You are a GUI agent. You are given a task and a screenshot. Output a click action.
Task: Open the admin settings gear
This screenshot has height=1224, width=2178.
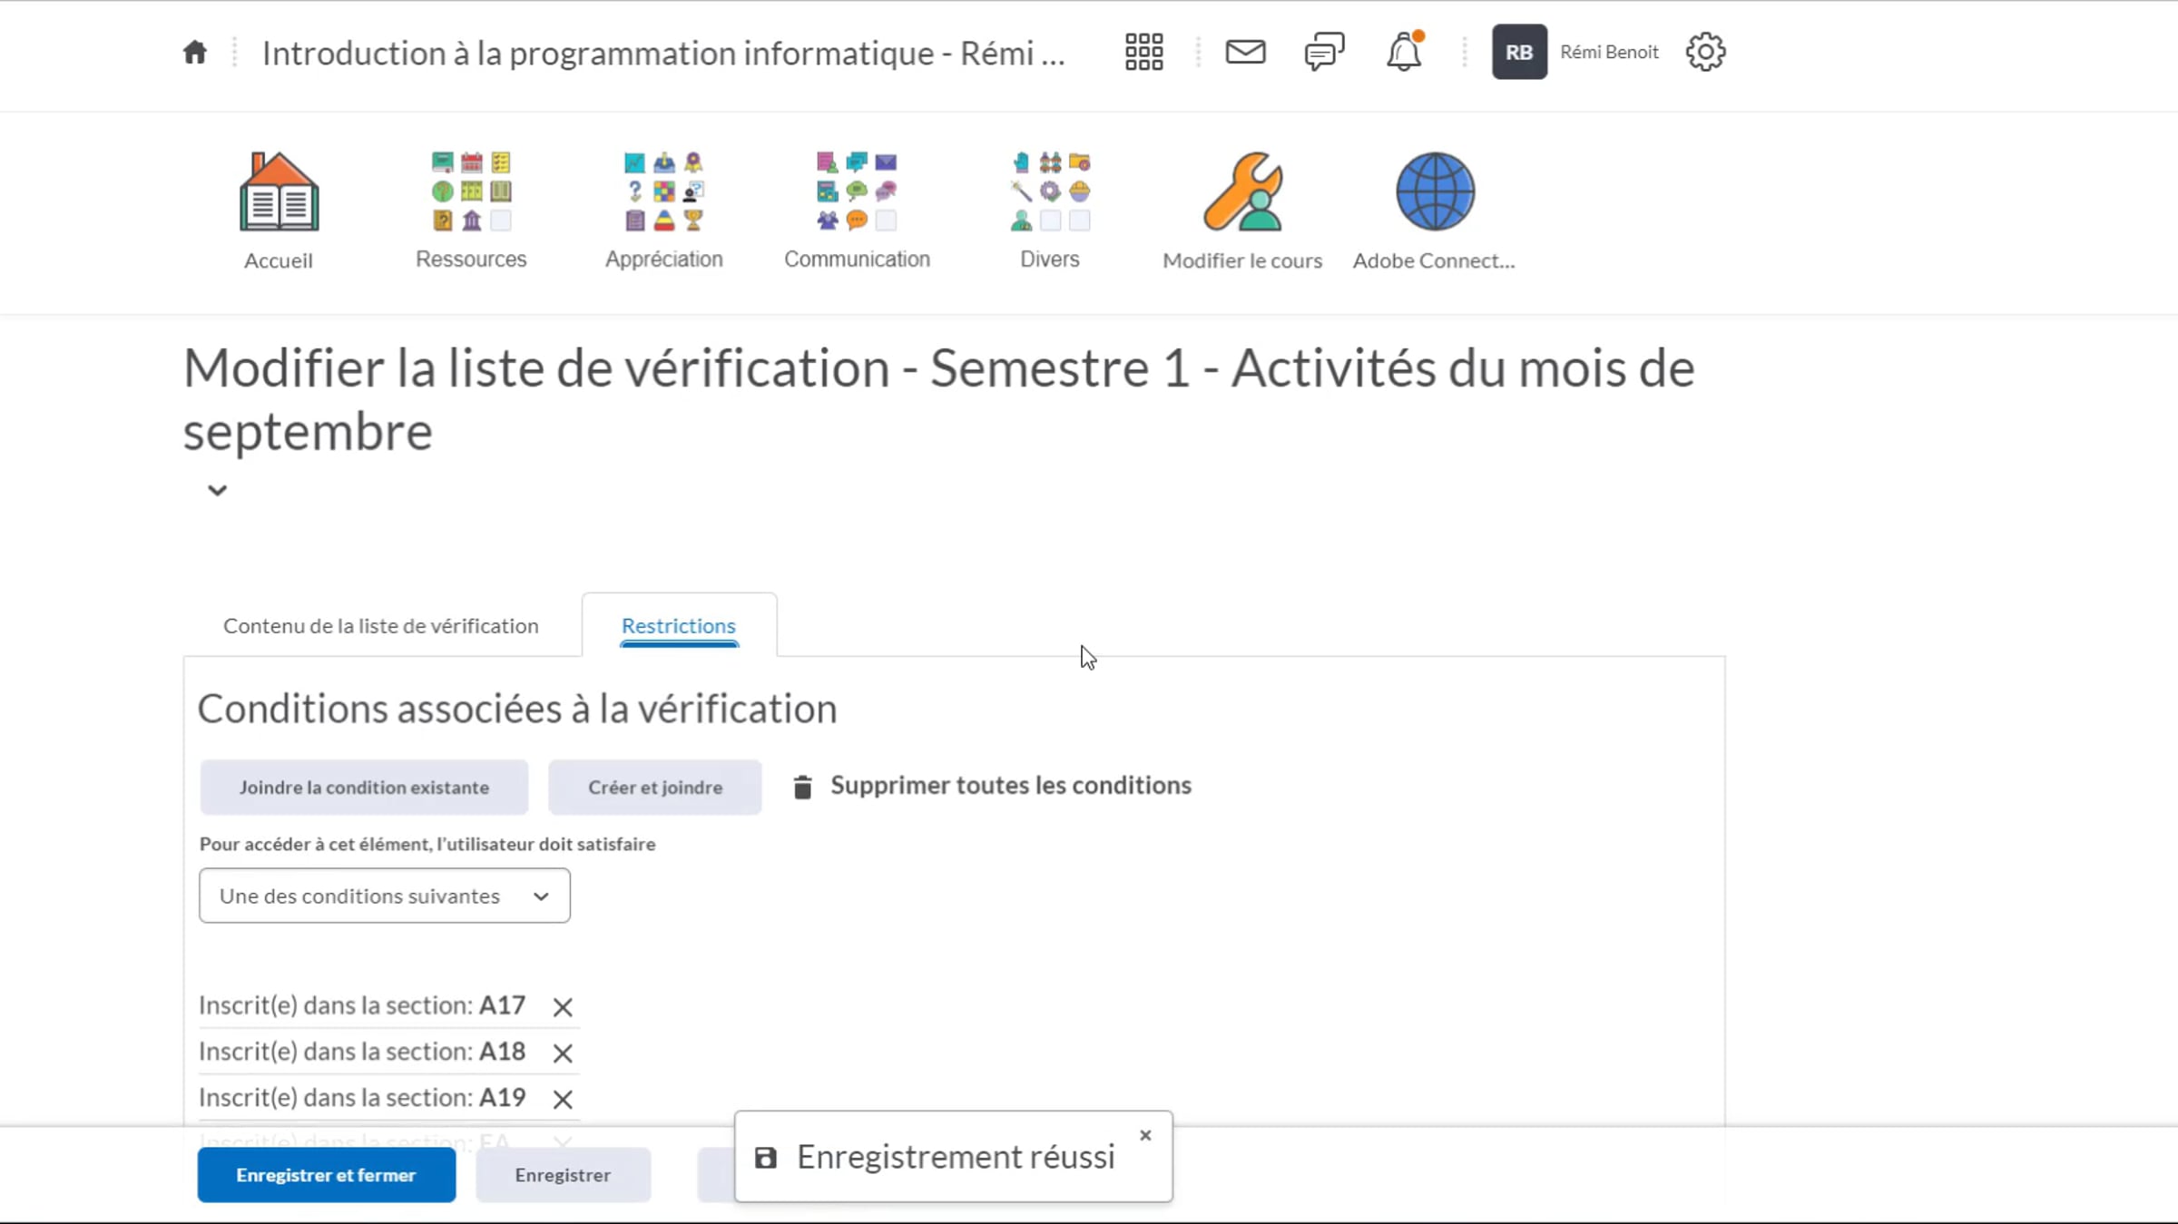click(1705, 52)
